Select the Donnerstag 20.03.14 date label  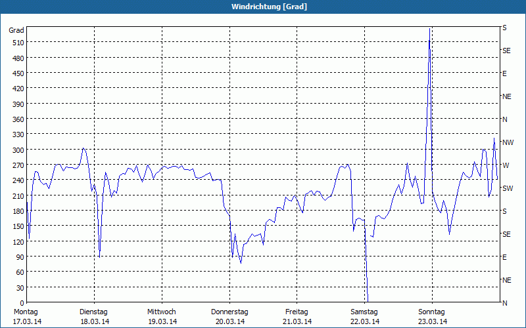click(229, 317)
